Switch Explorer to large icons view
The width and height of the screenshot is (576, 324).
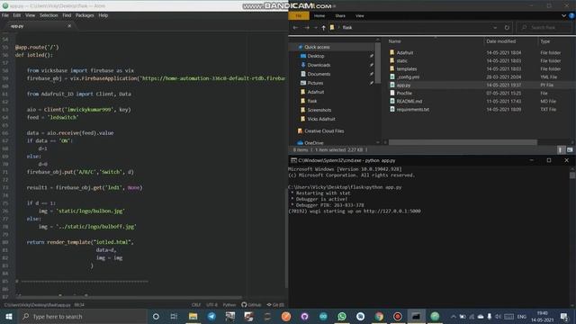coord(570,150)
